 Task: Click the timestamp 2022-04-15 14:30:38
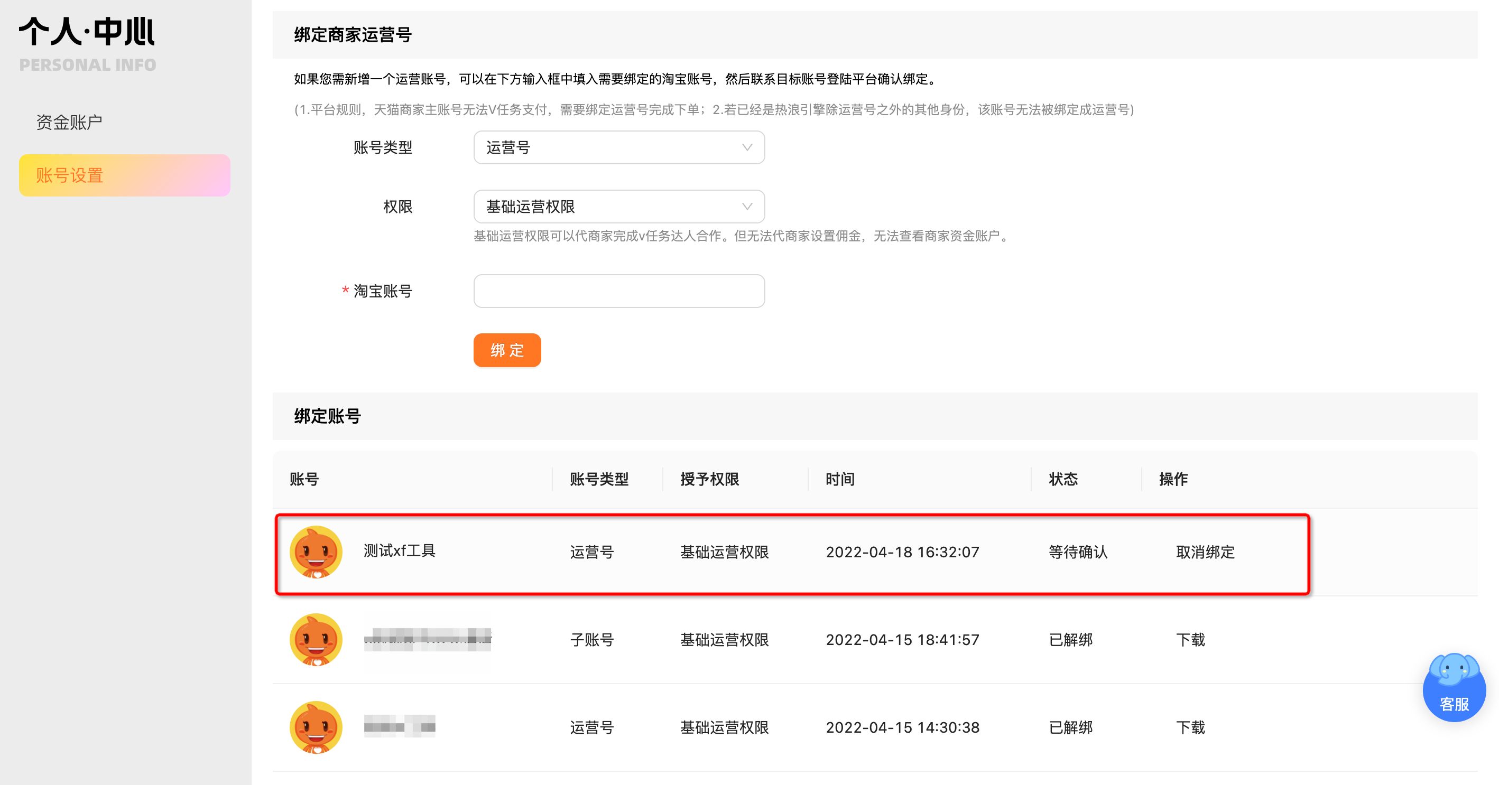tap(903, 727)
